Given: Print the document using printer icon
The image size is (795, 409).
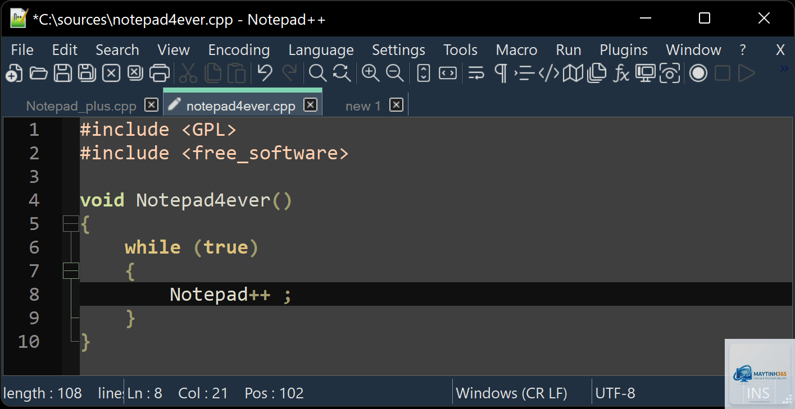Looking at the screenshot, I should point(160,73).
